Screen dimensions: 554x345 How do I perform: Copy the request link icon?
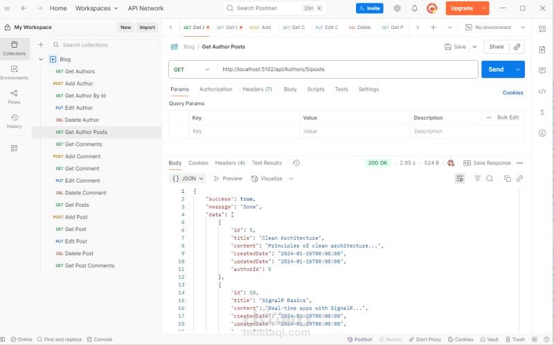coord(517,46)
